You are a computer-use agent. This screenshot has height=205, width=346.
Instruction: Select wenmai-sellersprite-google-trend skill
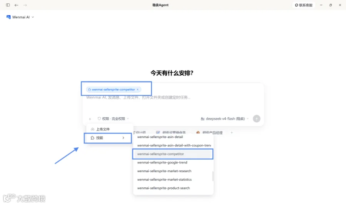coord(173,162)
